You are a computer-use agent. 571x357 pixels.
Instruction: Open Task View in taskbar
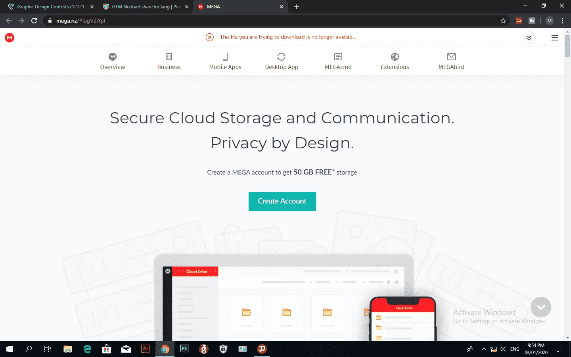48,349
